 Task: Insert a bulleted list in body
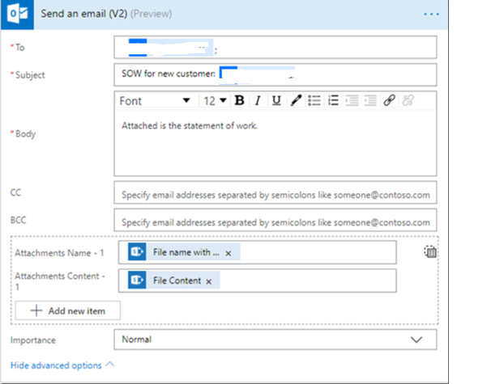coord(314,100)
